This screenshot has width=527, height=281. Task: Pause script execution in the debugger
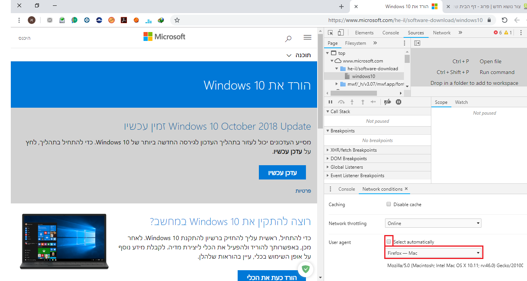(330, 102)
